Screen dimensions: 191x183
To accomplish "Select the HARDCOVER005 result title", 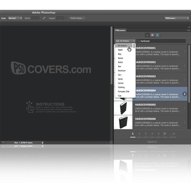I will click(145, 105).
